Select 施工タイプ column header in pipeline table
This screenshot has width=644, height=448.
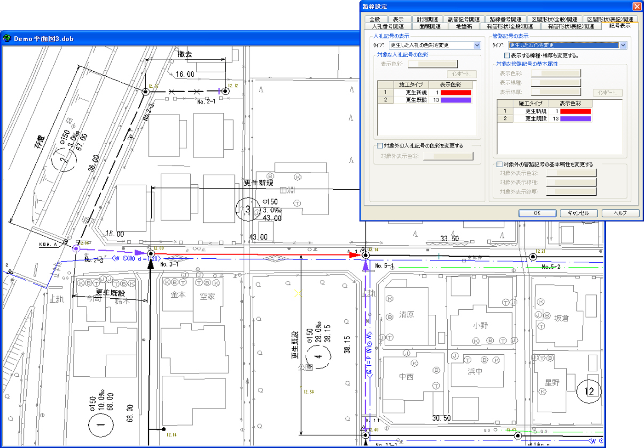530,103
